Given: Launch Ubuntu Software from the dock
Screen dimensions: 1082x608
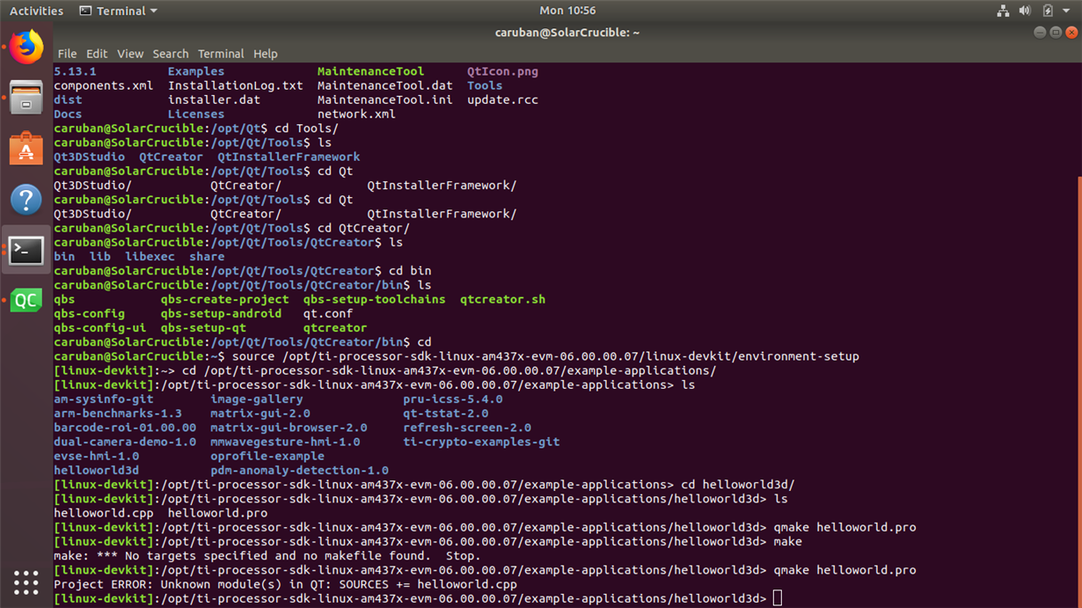Looking at the screenshot, I should click(26, 149).
